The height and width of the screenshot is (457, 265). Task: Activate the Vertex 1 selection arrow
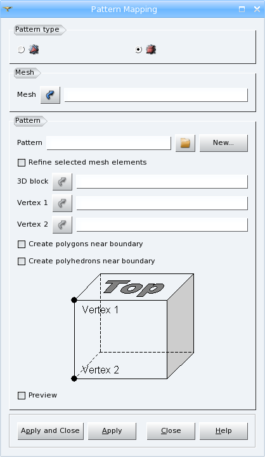(x=62, y=203)
